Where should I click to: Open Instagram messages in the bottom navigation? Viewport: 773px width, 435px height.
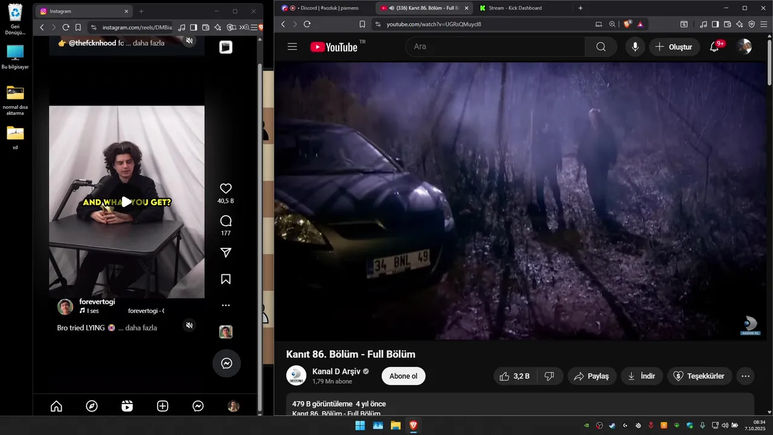198,407
